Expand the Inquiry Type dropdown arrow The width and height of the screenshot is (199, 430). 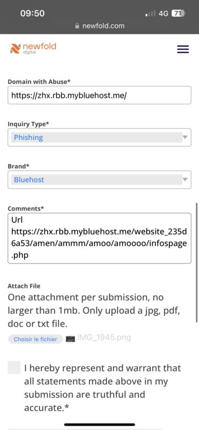click(185, 137)
